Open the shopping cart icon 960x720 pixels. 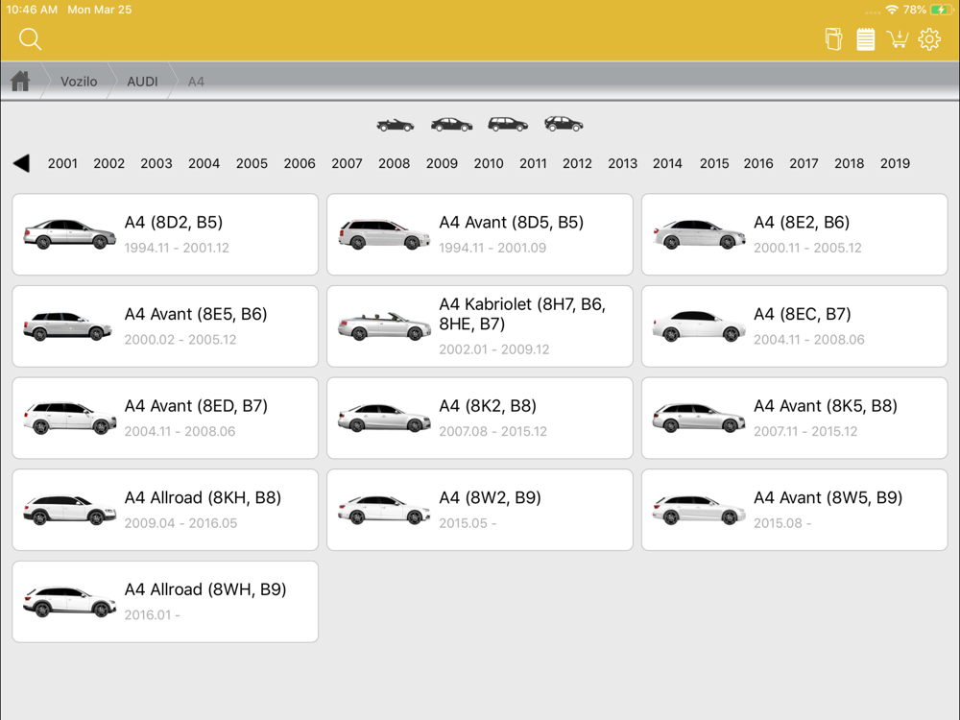coord(898,39)
